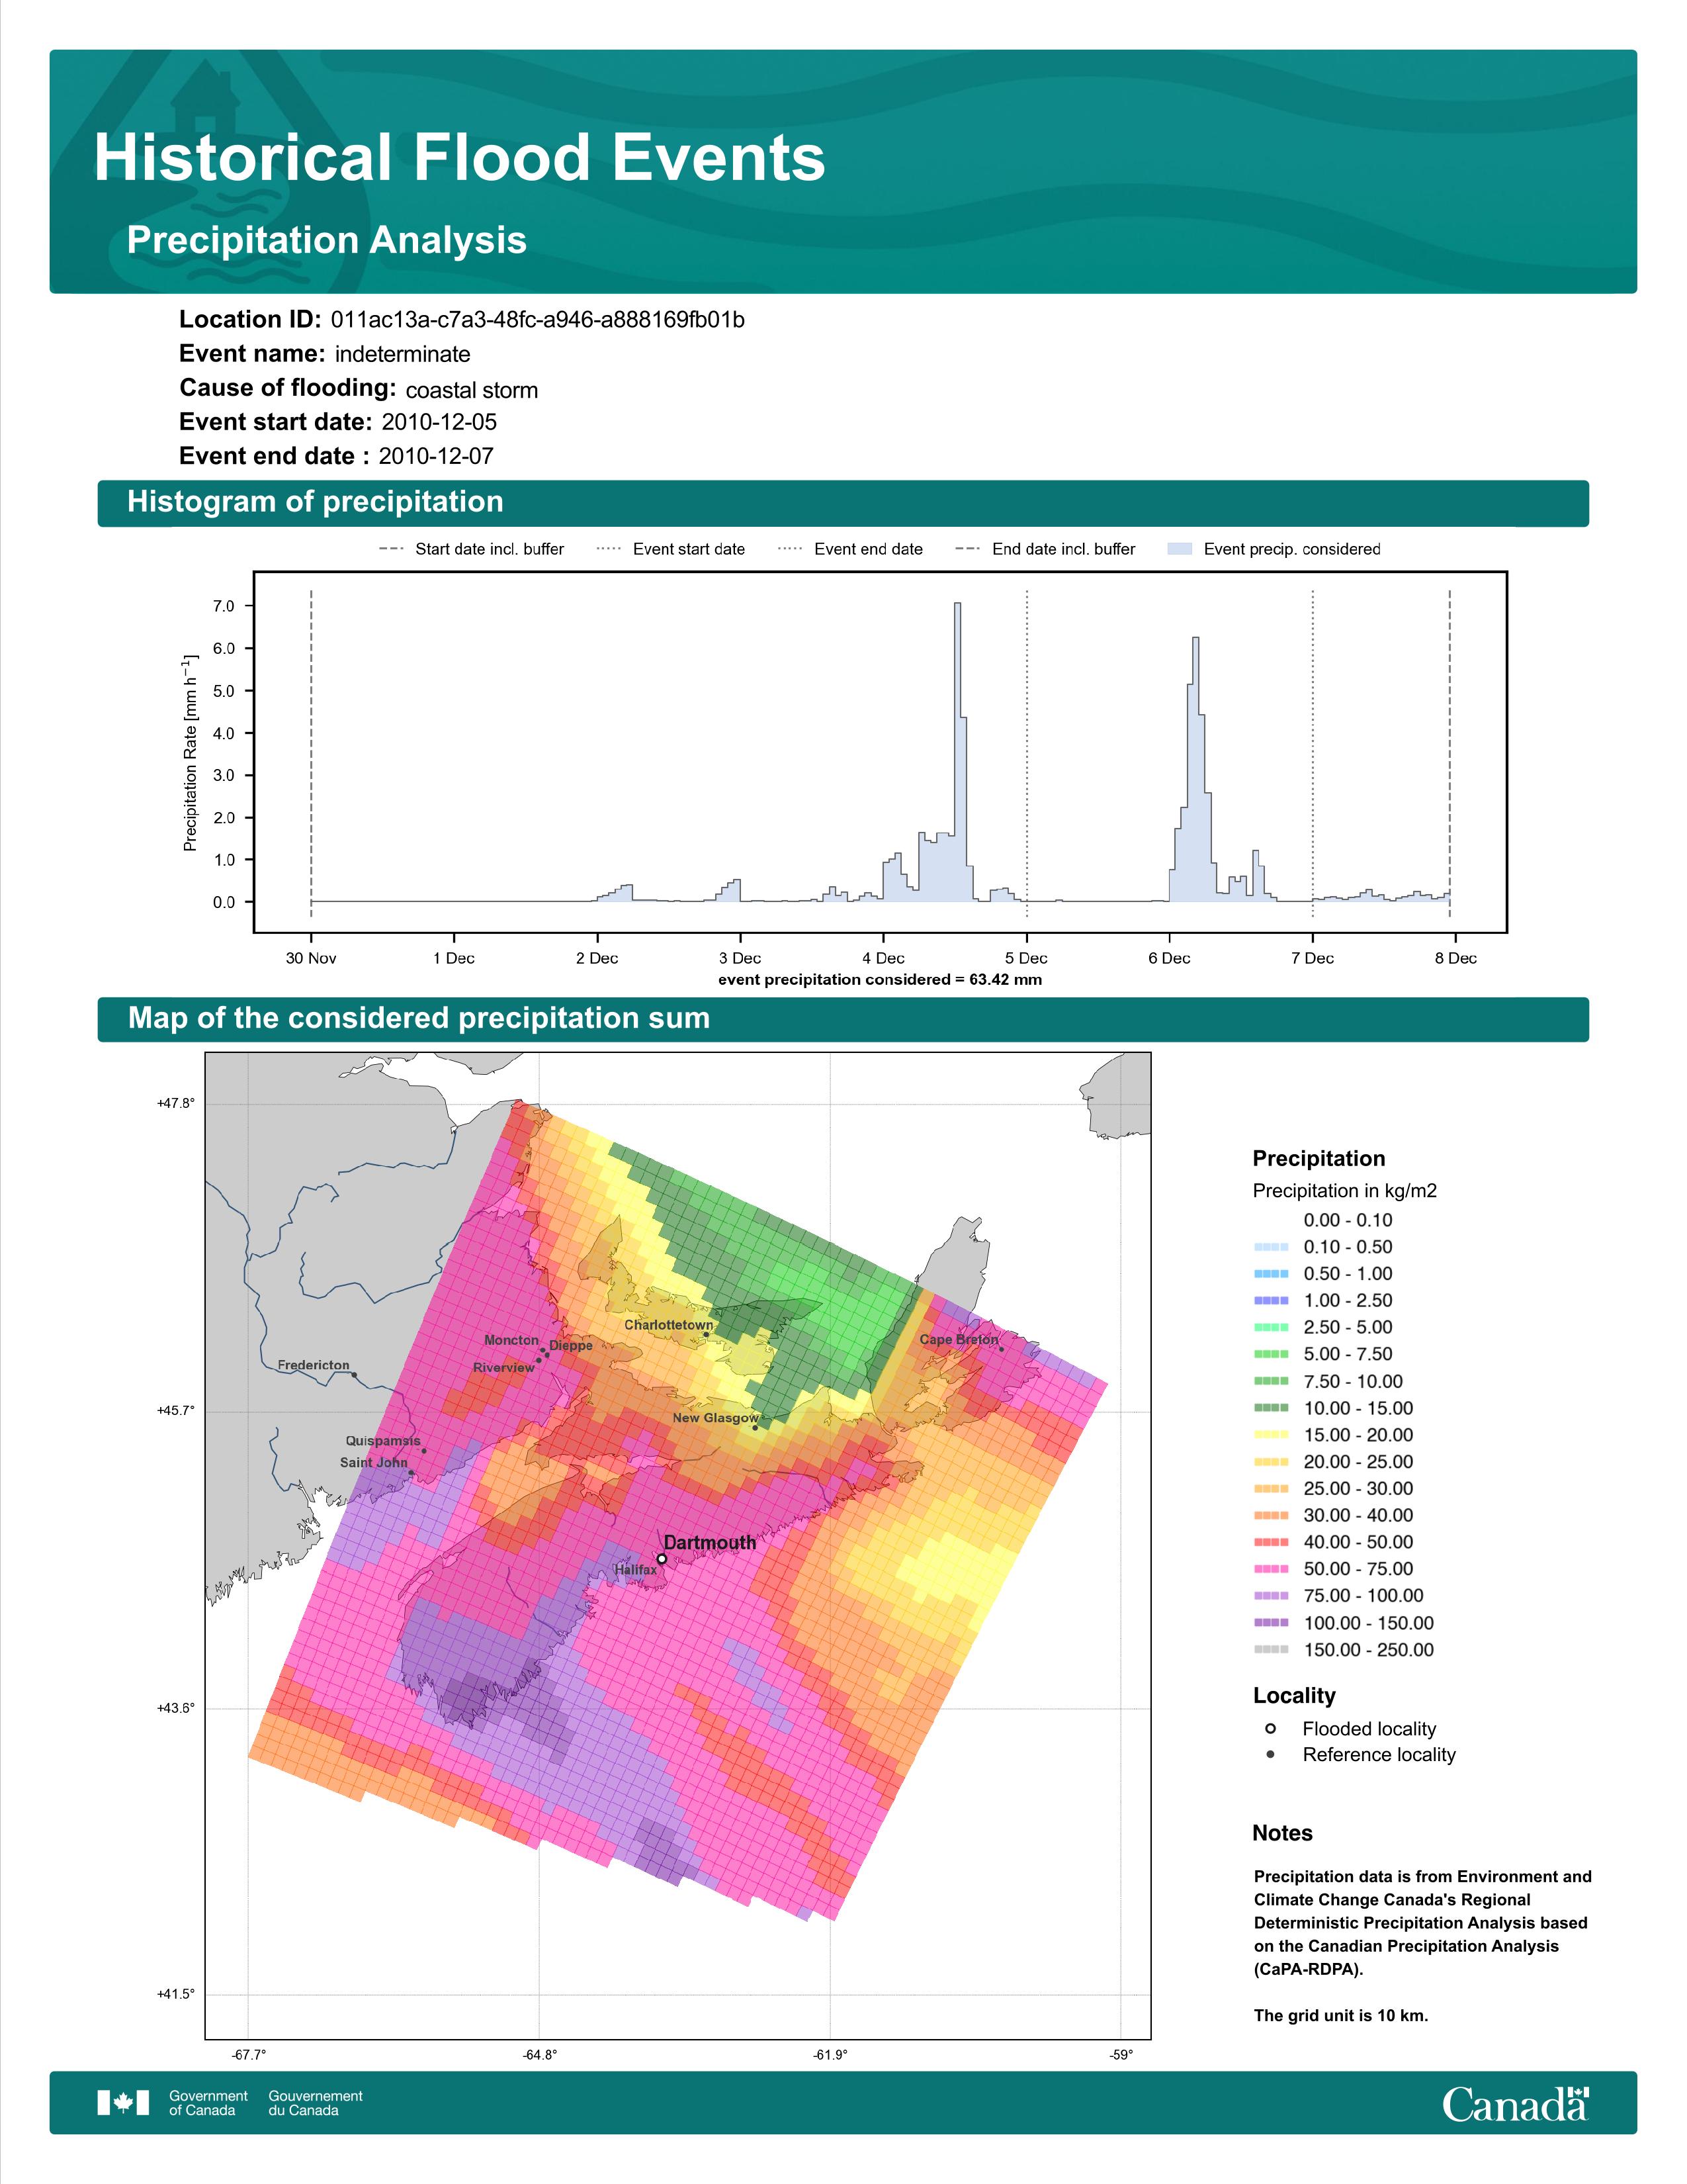Click the 8 Dec x-axis label
1687x2184 pixels.
coord(1455,958)
